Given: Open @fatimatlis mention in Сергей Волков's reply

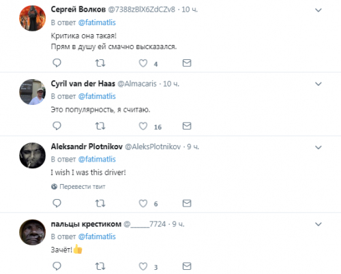Looking at the screenshot, I should 97,22.
